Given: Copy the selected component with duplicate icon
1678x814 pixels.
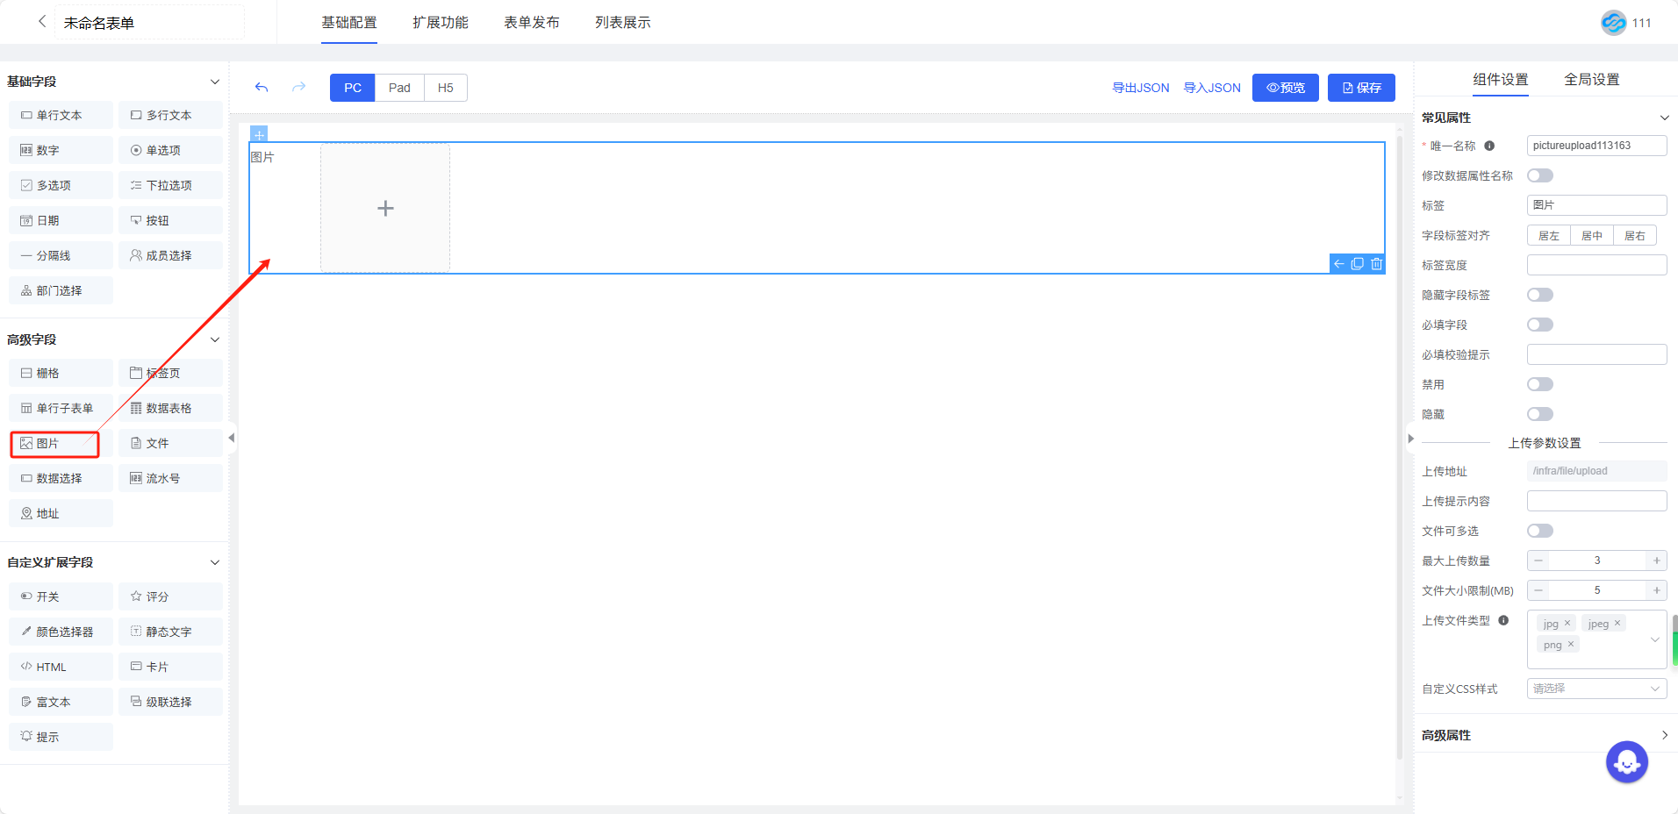Looking at the screenshot, I should [1358, 264].
